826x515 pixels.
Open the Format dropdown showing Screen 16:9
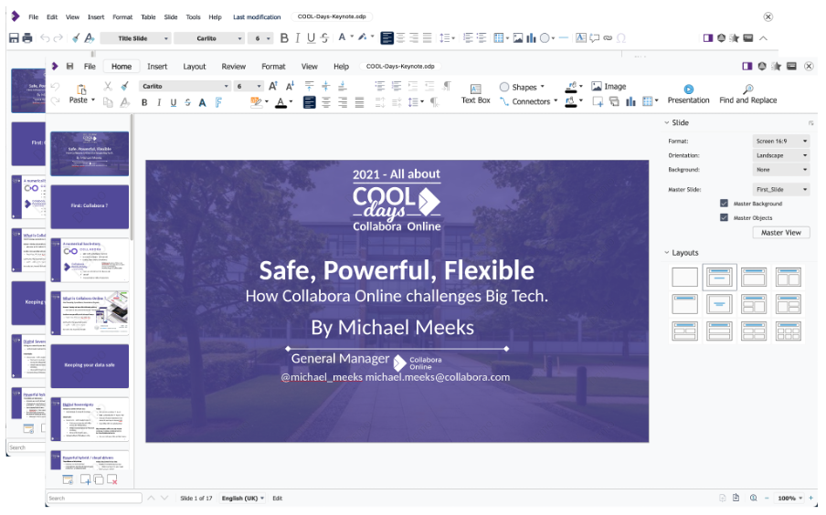pyautogui.click(x=781, y=142)
